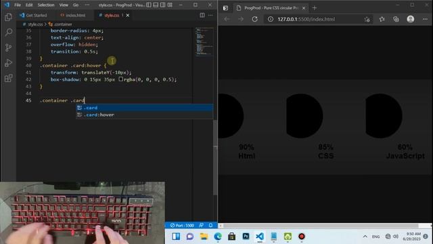Open the Edit menu
The height and width of the screenshot is (244, 433).
(29, 5)
